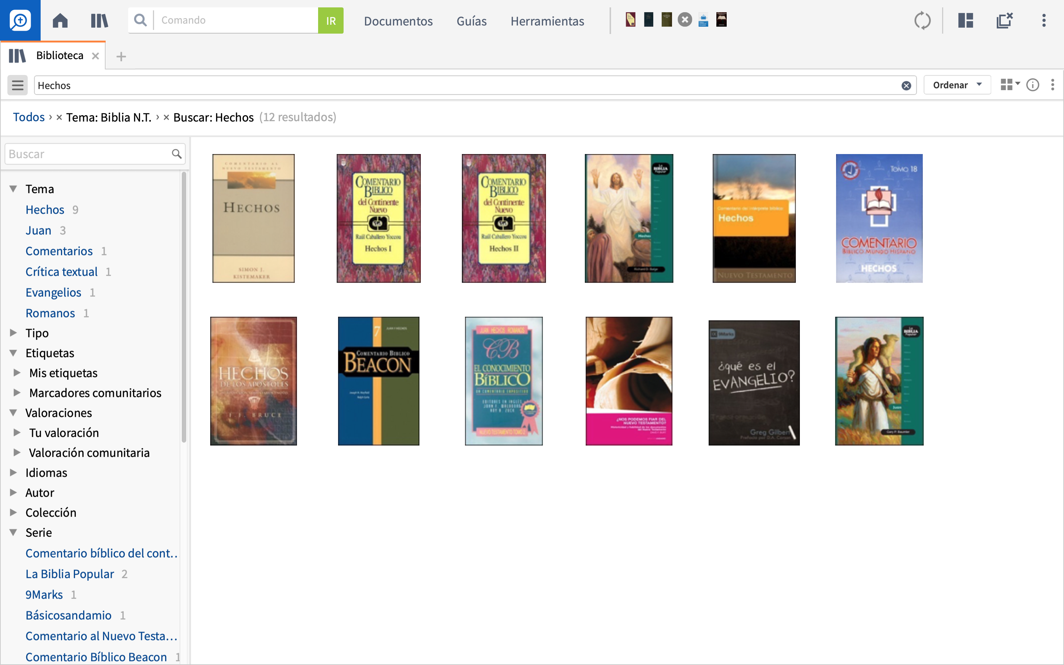This screenshot has width=1064, height=665.
Task: Filter by Juan topic facet
Action: pyautogui.click(x=38, y=231)
